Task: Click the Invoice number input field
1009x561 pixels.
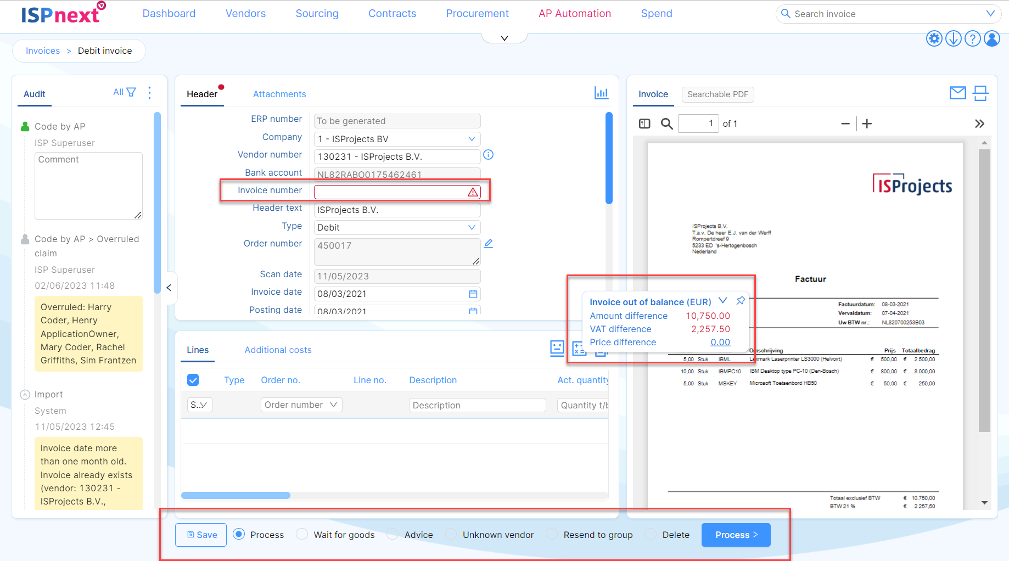Action: coord(397,192)
